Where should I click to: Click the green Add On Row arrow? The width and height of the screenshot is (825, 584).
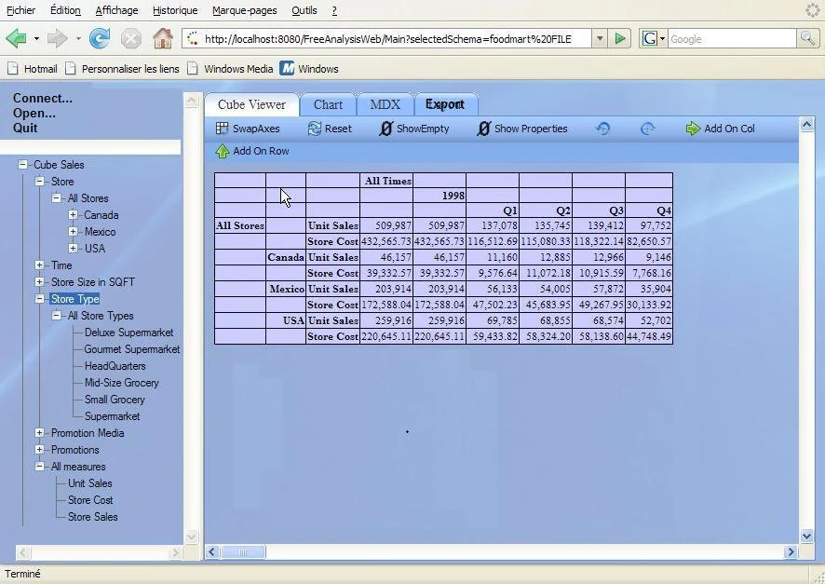coord(222,151)
